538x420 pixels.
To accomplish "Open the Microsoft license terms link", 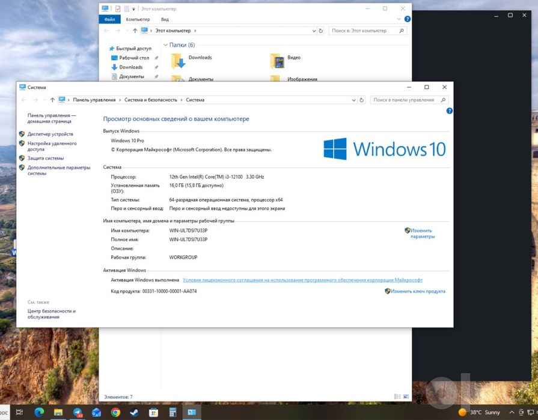I will coord(302,280).
